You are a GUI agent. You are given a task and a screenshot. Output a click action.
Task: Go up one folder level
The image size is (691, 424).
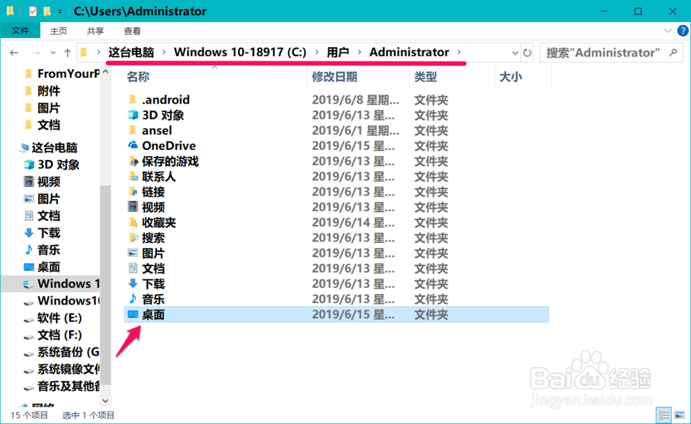click(x=68, y=53)
